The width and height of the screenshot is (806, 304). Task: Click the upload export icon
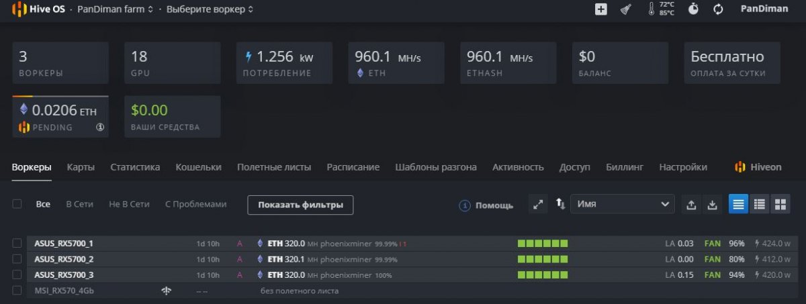[691, 205]
